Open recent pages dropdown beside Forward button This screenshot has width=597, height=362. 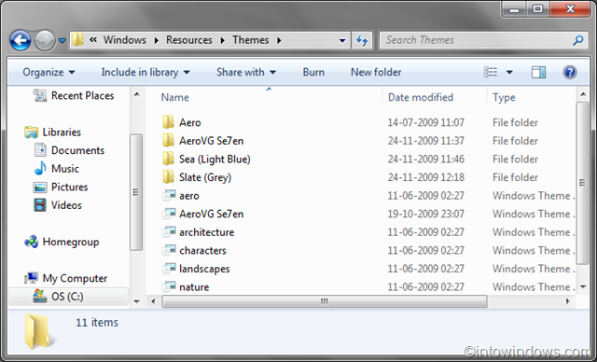(x=62, y=40)
